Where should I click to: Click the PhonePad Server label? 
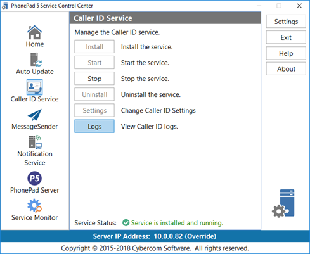pyautogui.click(x=35, y=190)
